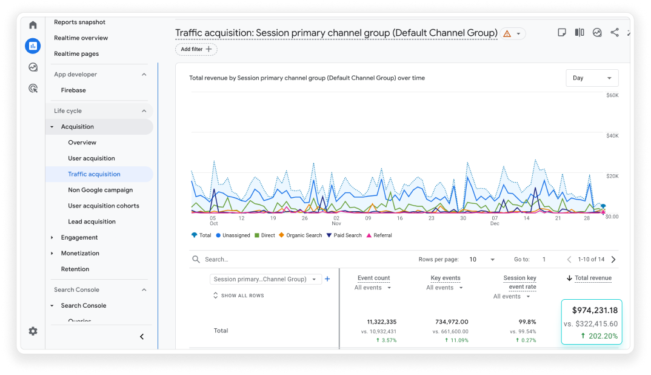This screenshot has height=375, width=651.
Task: Open the Home icon in left rail
Action: [x=33, y=25]
